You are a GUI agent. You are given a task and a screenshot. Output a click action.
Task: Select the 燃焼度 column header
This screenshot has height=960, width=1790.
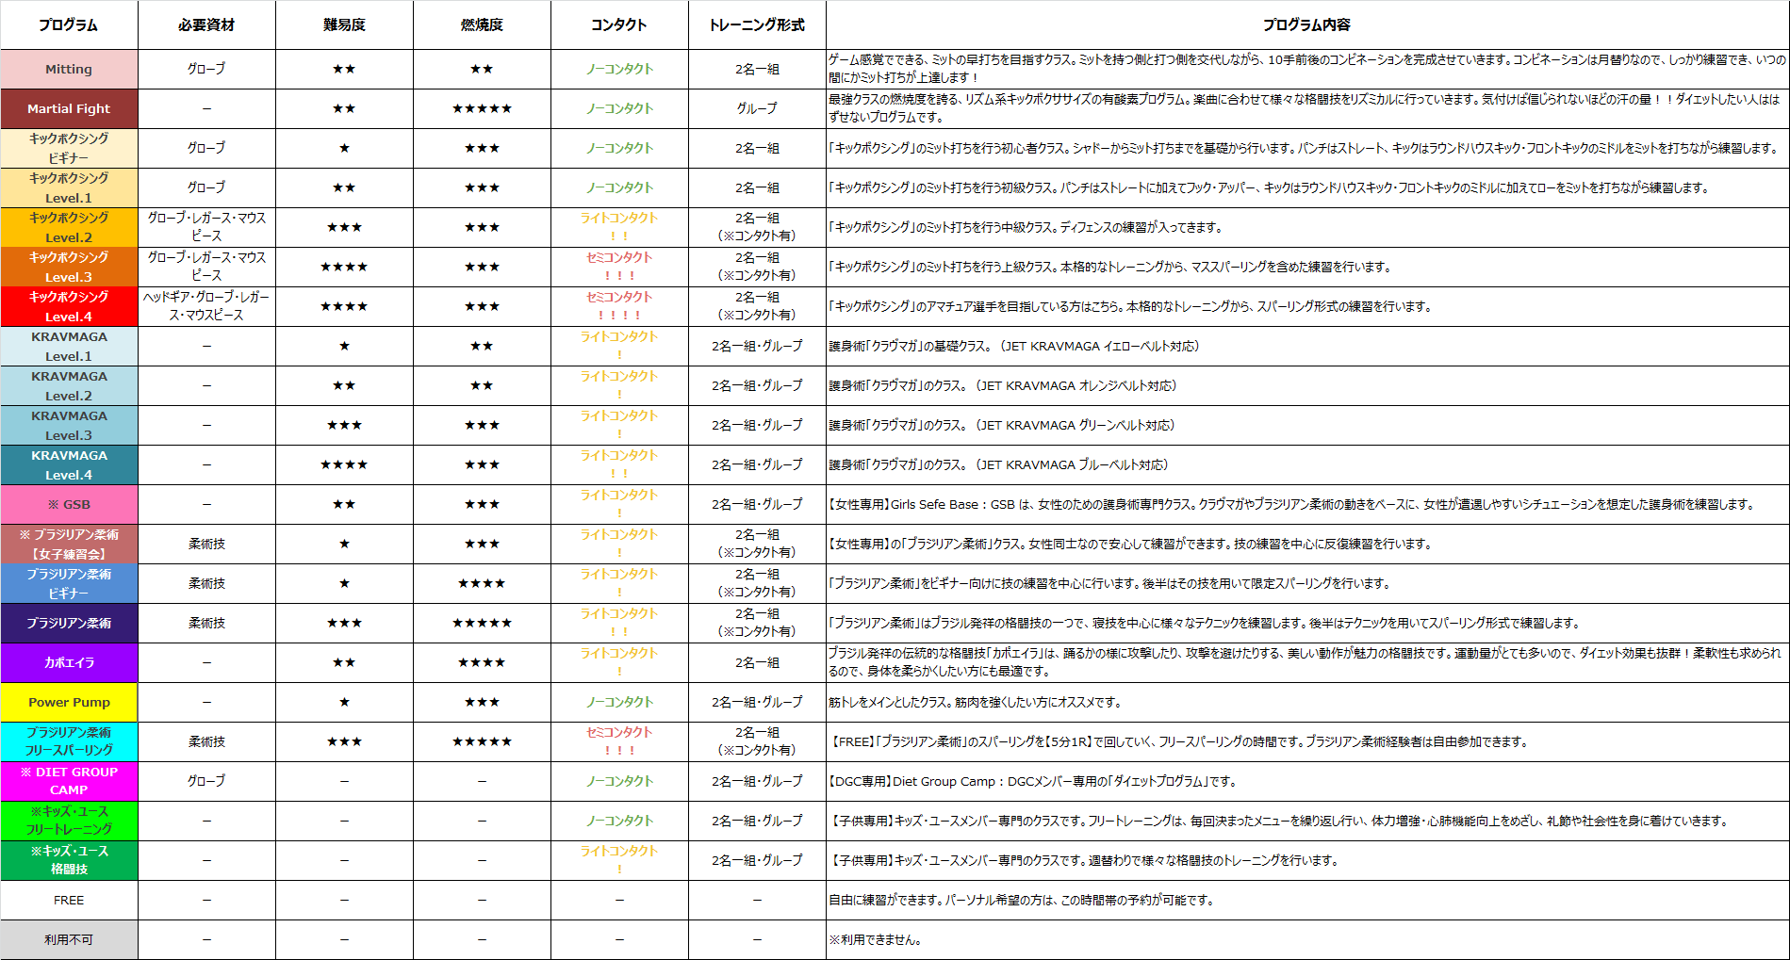click(482, 24)
